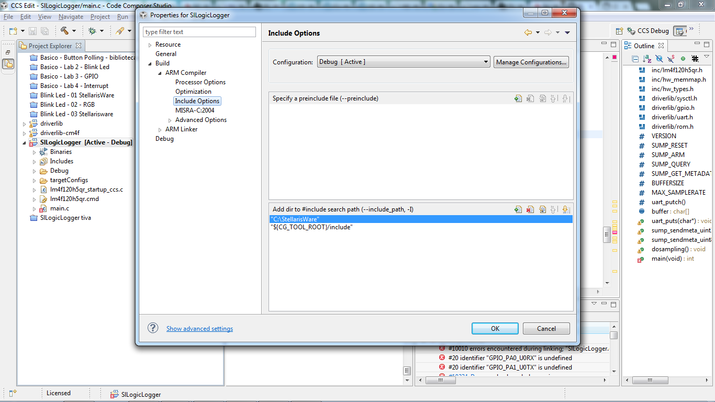
Task: Click the Manage Configurations button
Action: point(531,62)
